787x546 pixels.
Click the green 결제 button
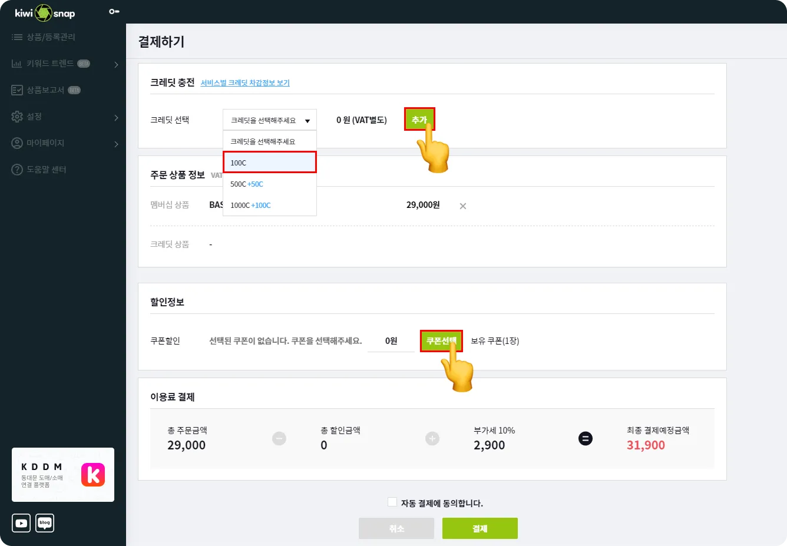coord(480,528)
